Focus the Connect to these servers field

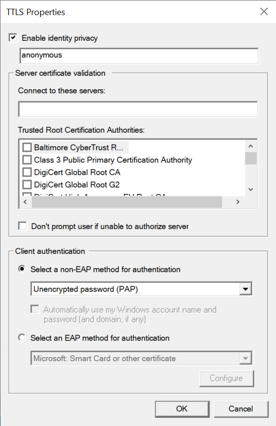[138, 109]
